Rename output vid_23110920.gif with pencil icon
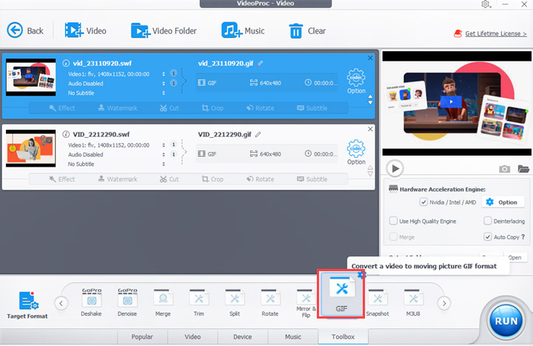The height and width of the screenshot is (346, 533). tap(260, 63)
